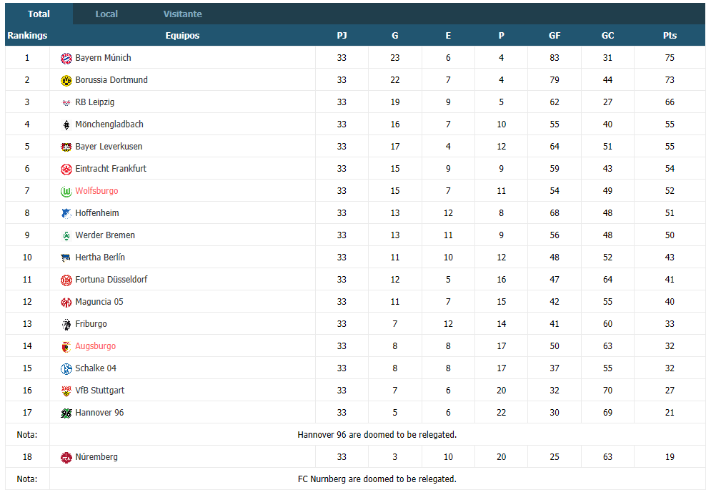This screenshot has height=490, width=711.
Task: Select the Wolfsburgo green crest icon
Action: click(66, 191)
